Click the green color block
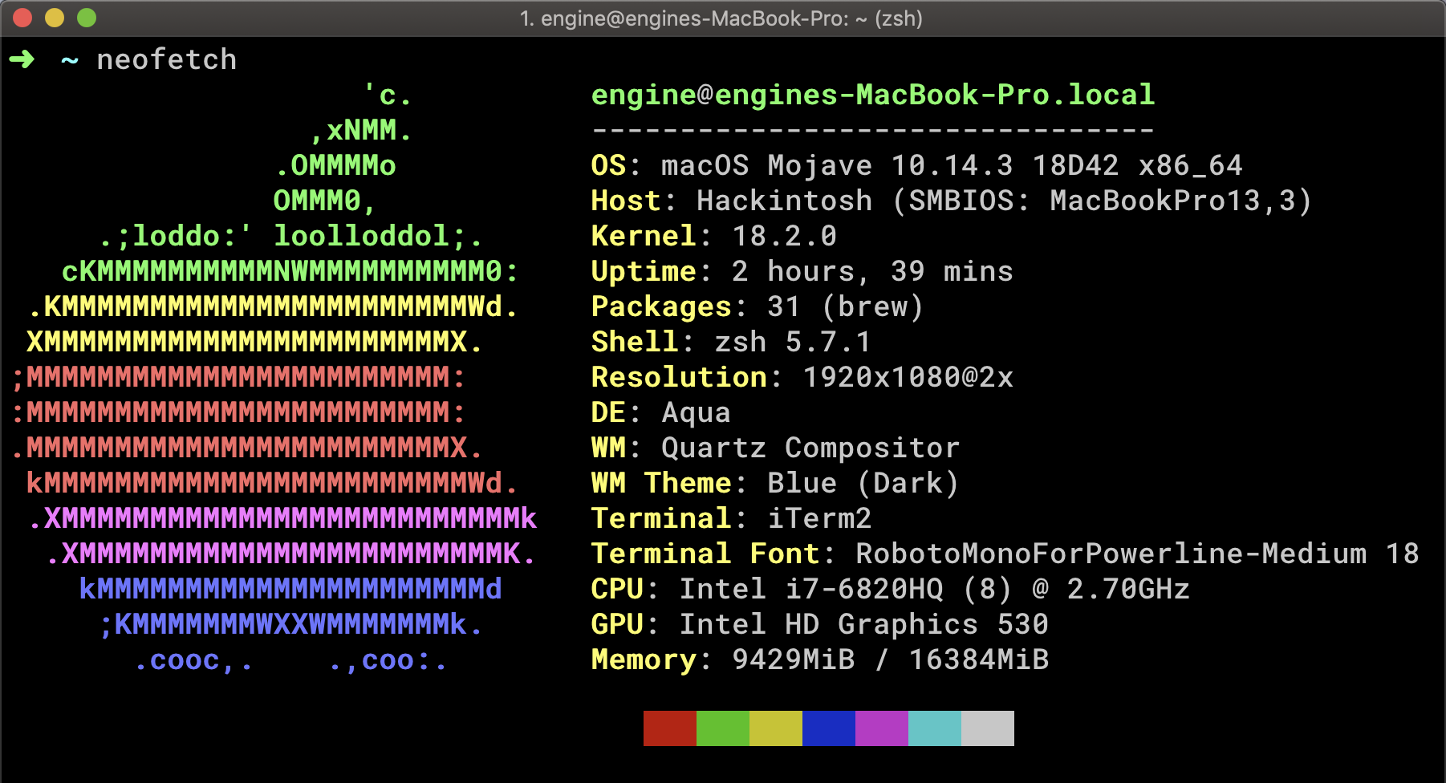Viewport: 1446px width, 783px height. coord(723,728)
